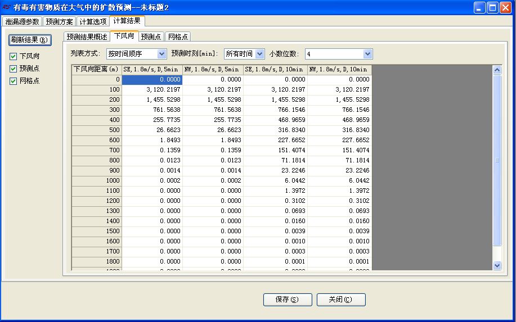Click the 刷新结果 button
516x322 pixels.
30,40
